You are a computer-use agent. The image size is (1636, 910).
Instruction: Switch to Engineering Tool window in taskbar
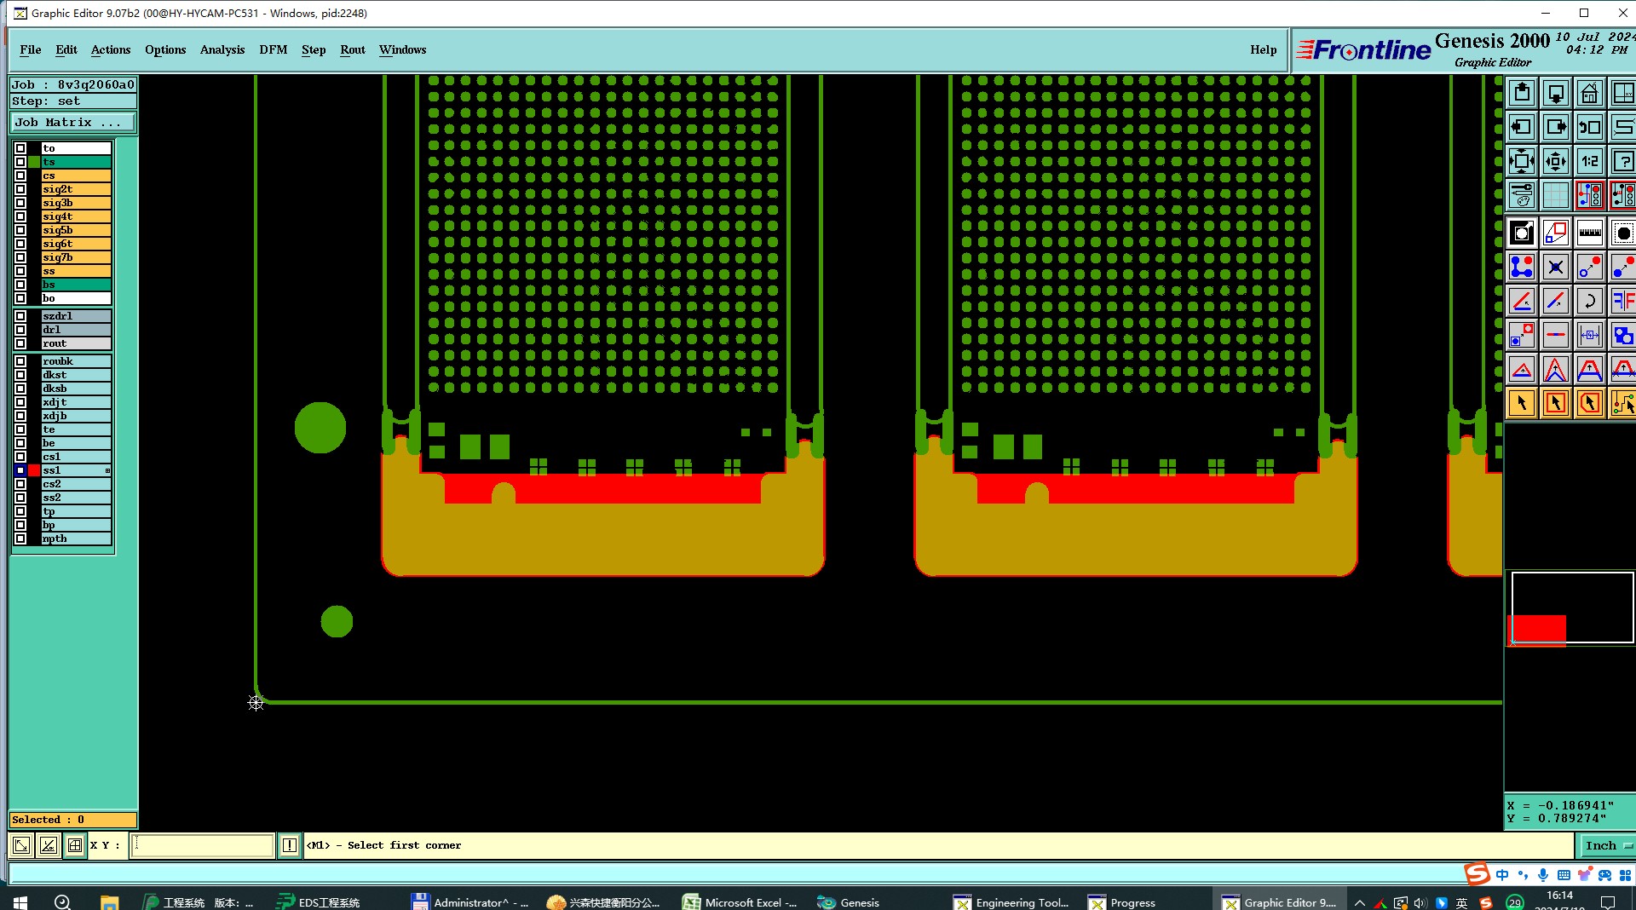(1011, 901)
